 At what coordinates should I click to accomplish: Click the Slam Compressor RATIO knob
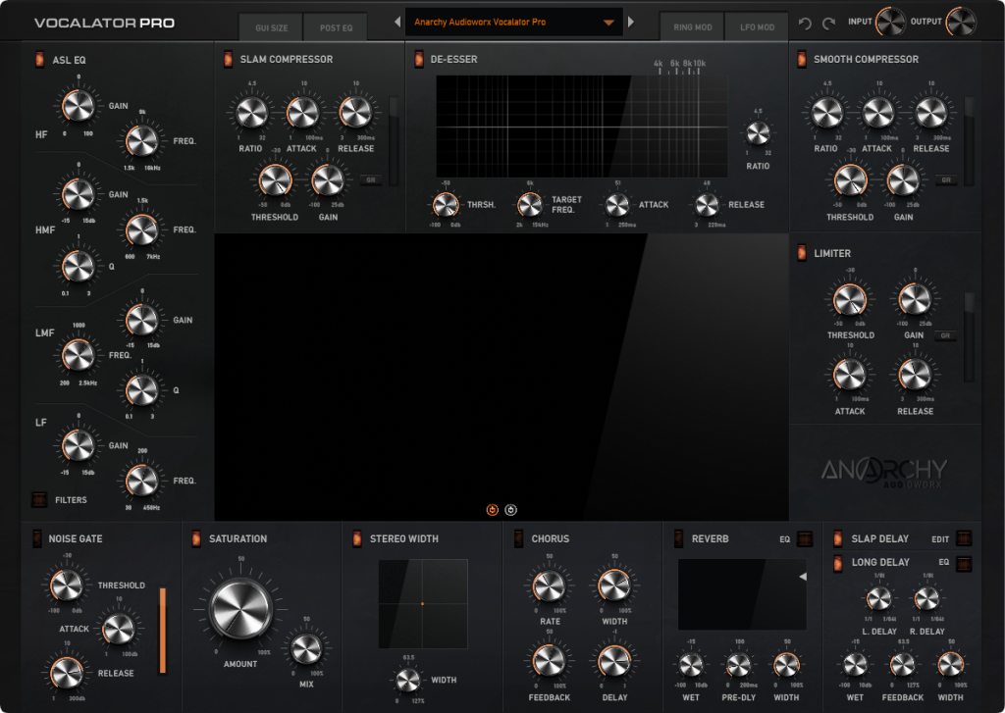click(251, 114)
